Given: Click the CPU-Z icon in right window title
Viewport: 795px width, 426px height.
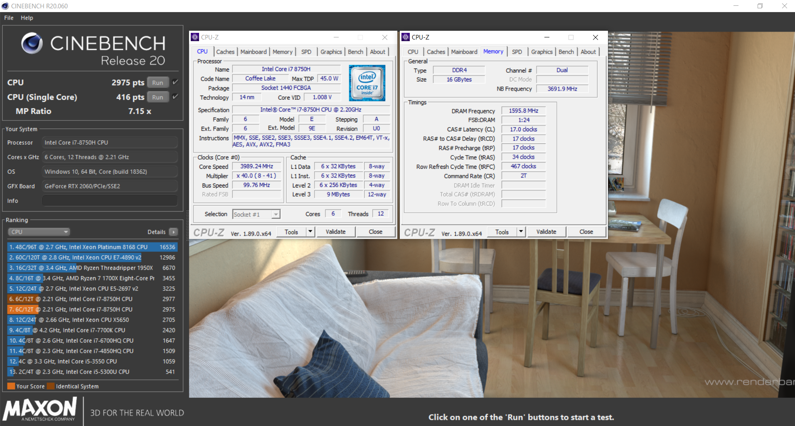Looking at the screenshot, I should [x=406, y=37].
